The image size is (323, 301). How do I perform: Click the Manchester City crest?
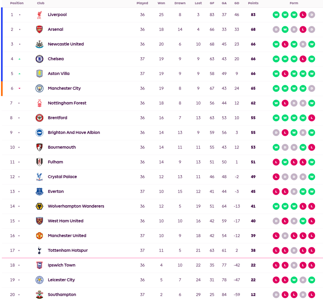click(x=39, y=88)
